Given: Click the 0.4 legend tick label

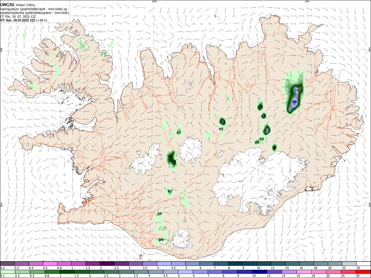Looking at the screenshot, I should [x=31, y=268].
